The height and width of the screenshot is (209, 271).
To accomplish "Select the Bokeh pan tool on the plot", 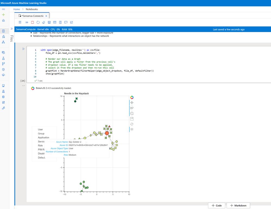I will [132, 102].
